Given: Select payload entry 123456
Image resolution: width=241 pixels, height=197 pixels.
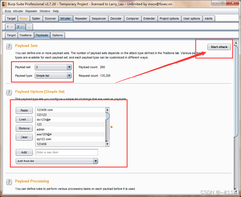Looking at the screenshot, I should [71, 144].
